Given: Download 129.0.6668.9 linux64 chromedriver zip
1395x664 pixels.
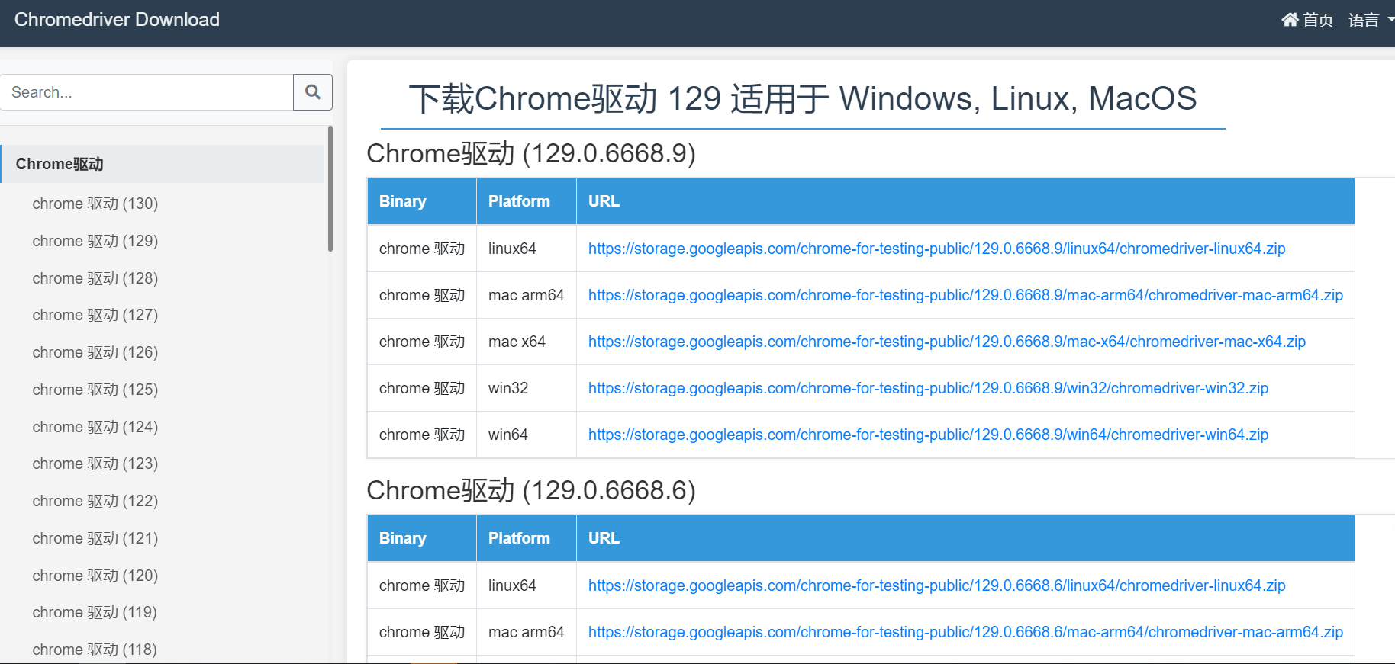Looking at the screenshot, I should tap(936, 249).
